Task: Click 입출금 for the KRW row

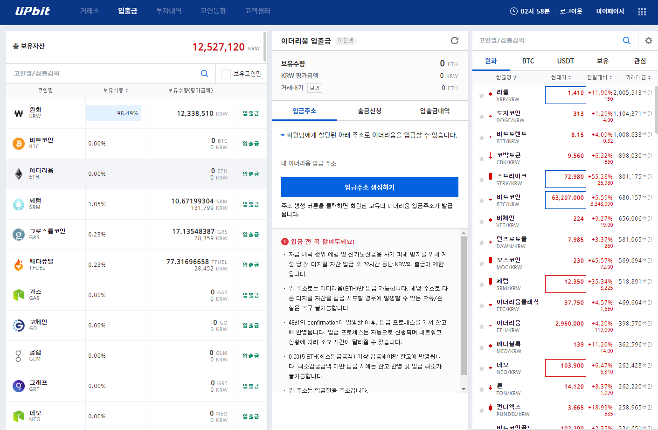Action: coord(251,113)
